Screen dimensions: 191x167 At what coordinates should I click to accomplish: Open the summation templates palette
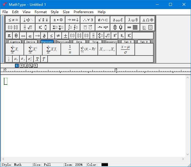pyautogui.click(x=58, y=27)
